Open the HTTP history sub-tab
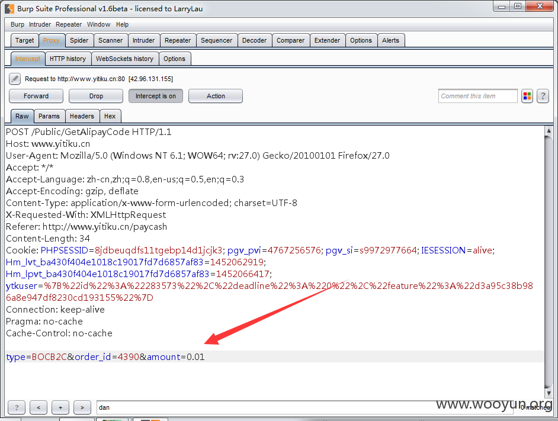This screenshot has height=421, width=558. pos(68,59)
